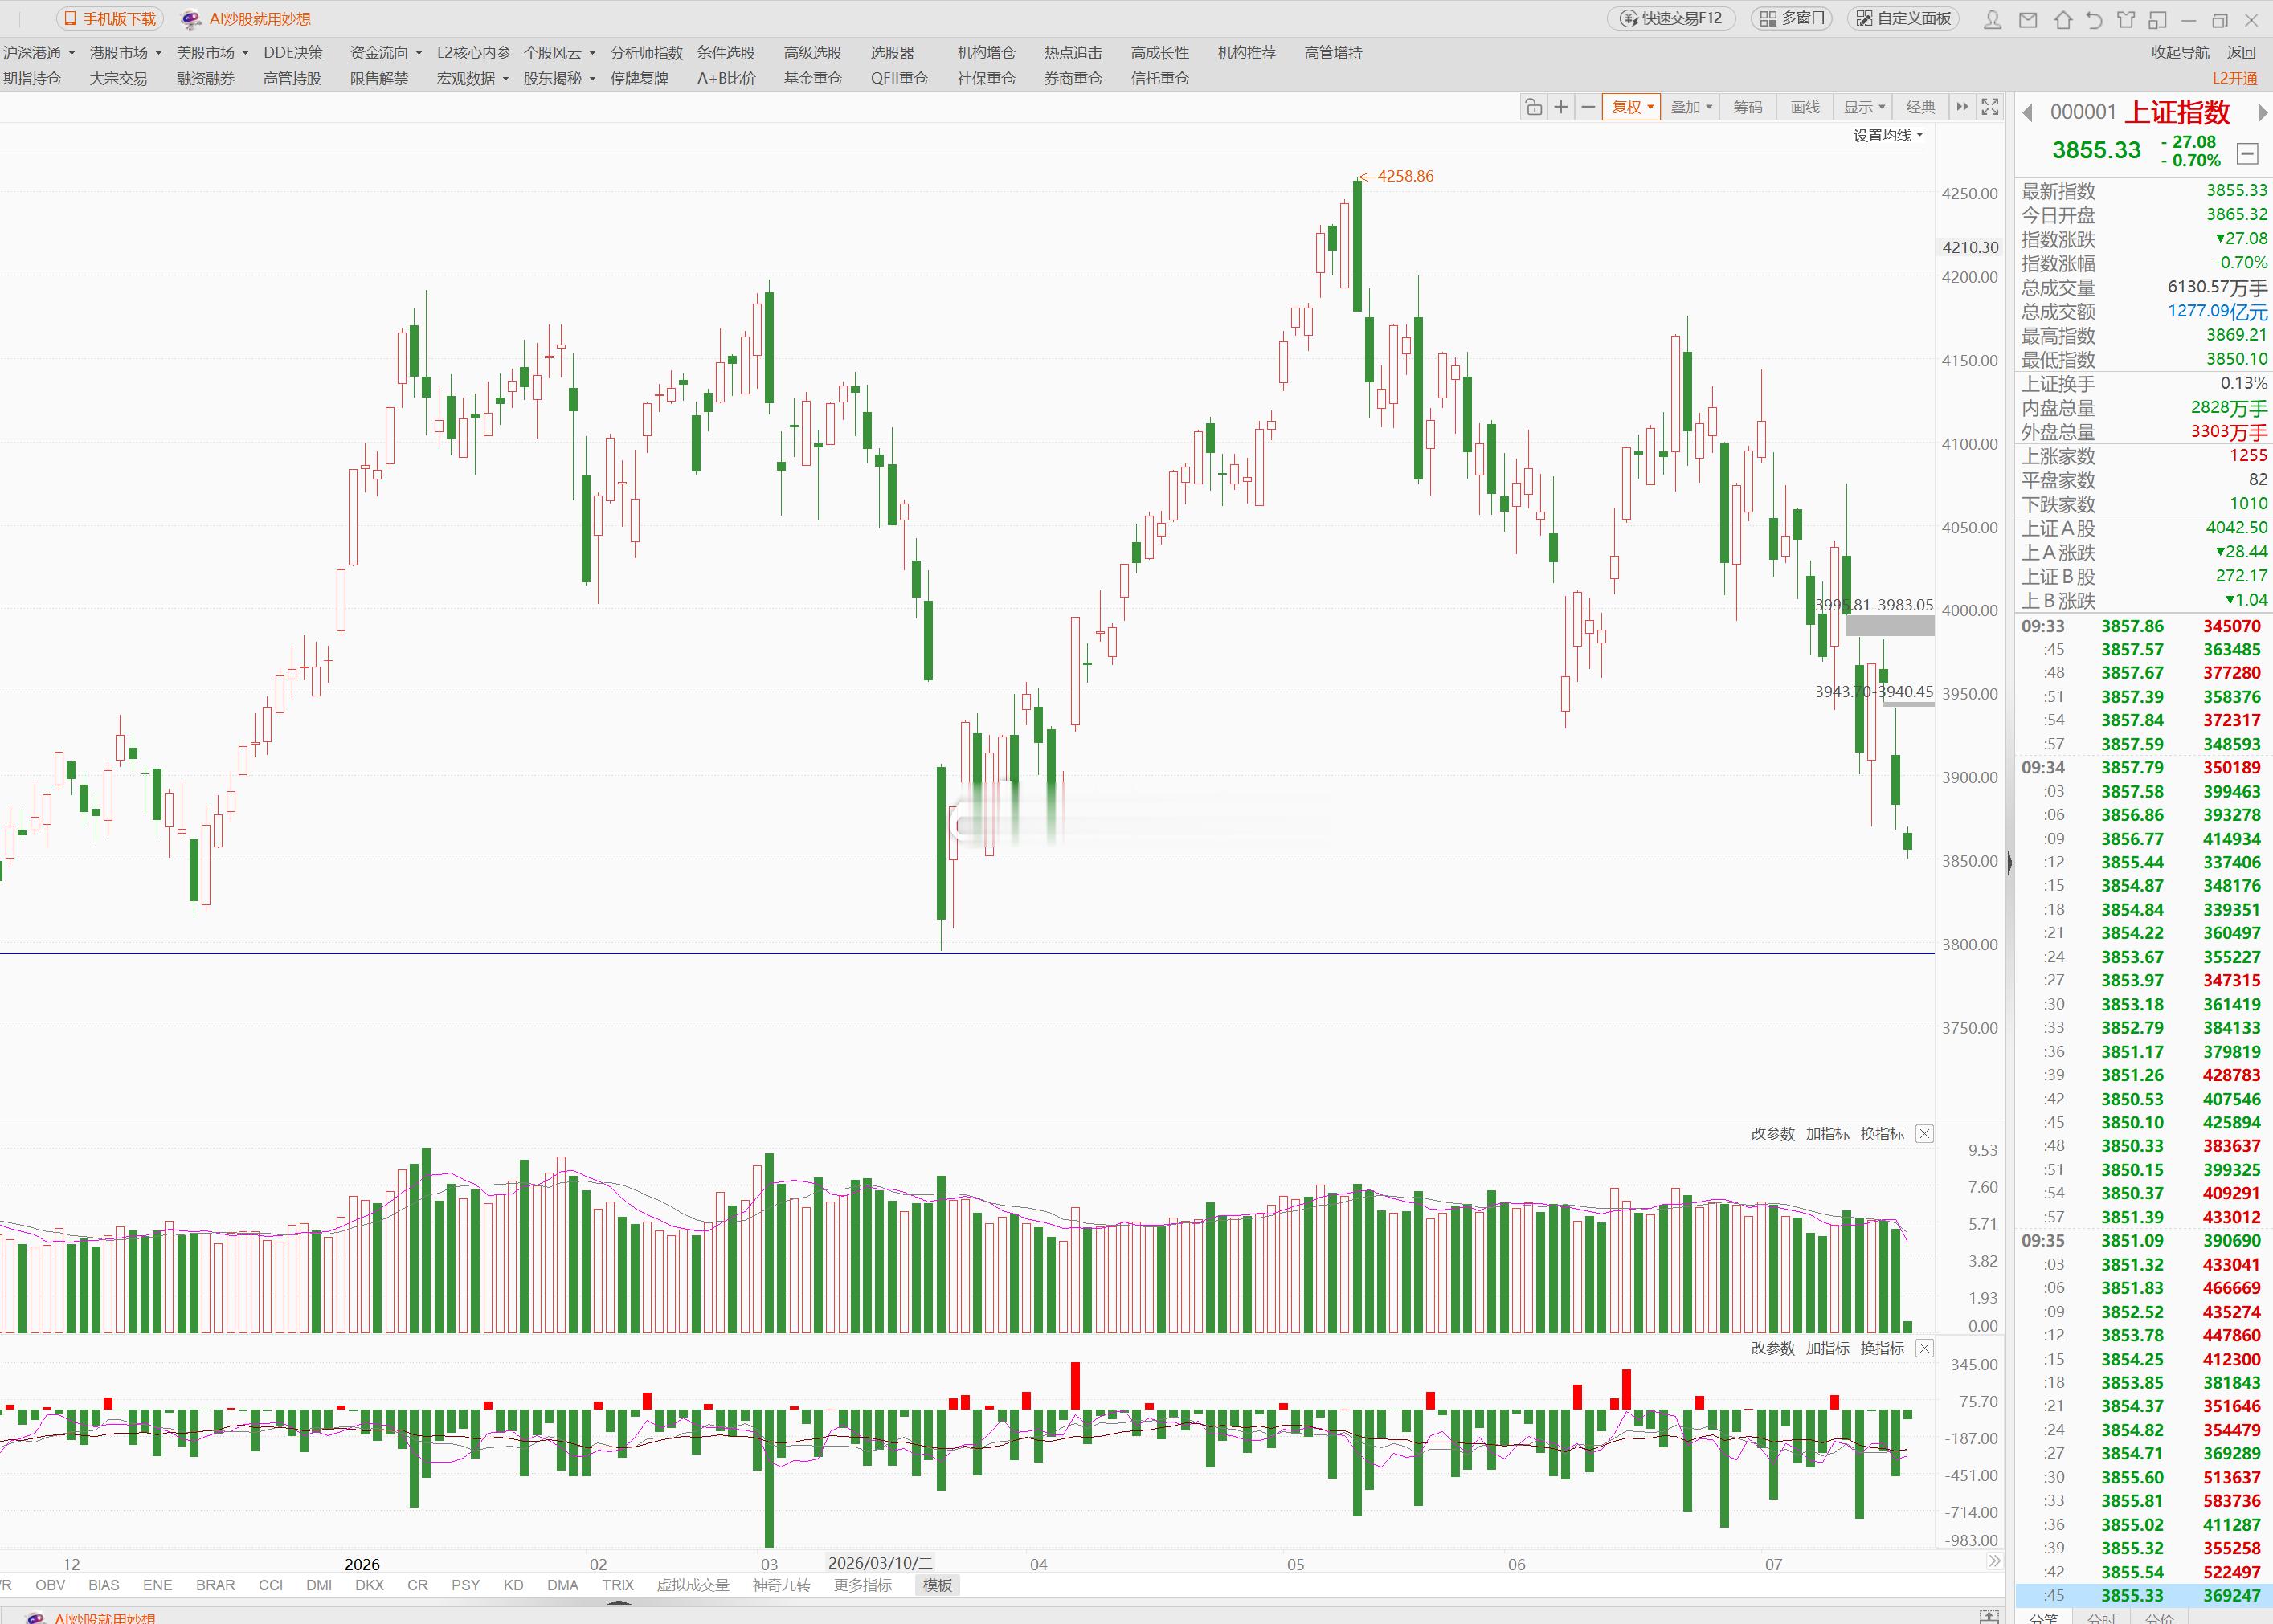The image size is (2273, 1624).
Task: Click the 4258.86 high price label
Action: 1404,176
